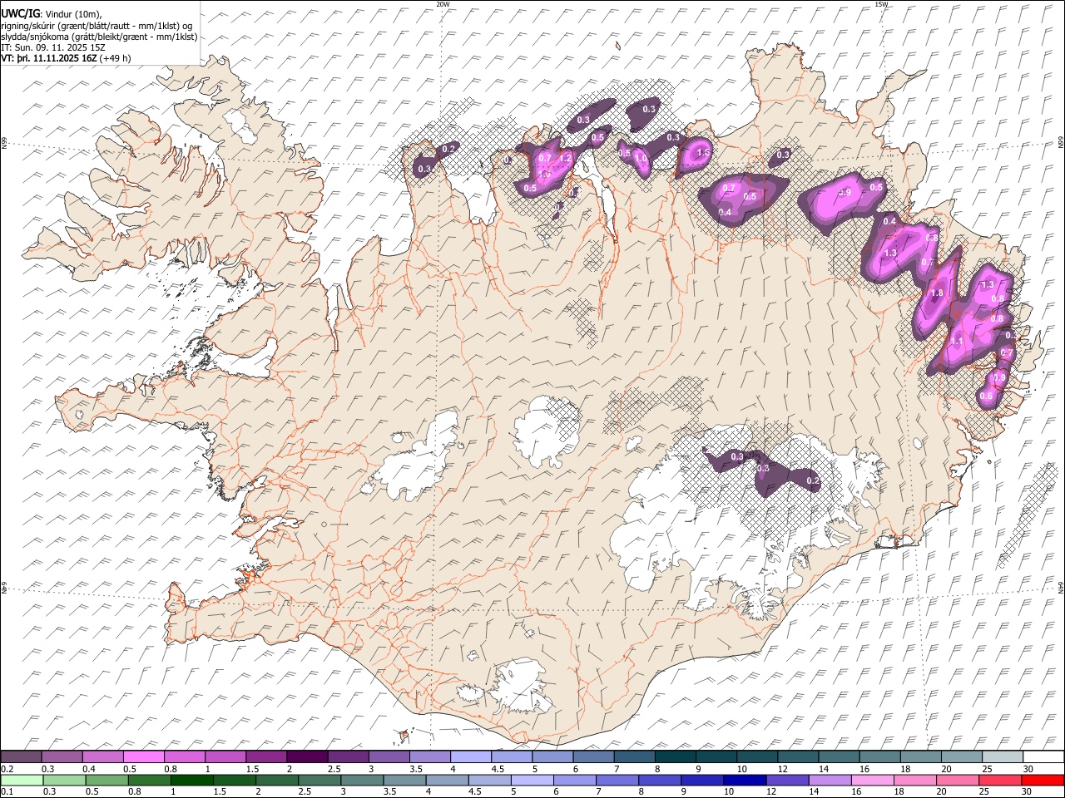Click top legend swatch between 4 and 4.5
This screenshot has height=798, width=1065.
(469, 757)
